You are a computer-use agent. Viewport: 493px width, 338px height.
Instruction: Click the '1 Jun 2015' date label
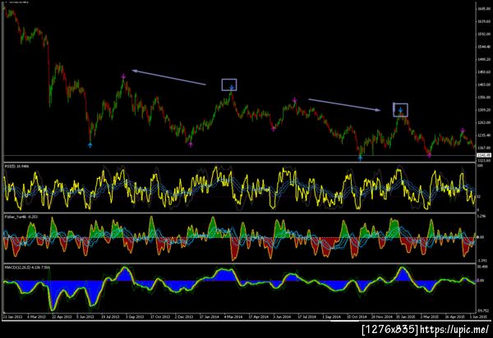[478, 317]
